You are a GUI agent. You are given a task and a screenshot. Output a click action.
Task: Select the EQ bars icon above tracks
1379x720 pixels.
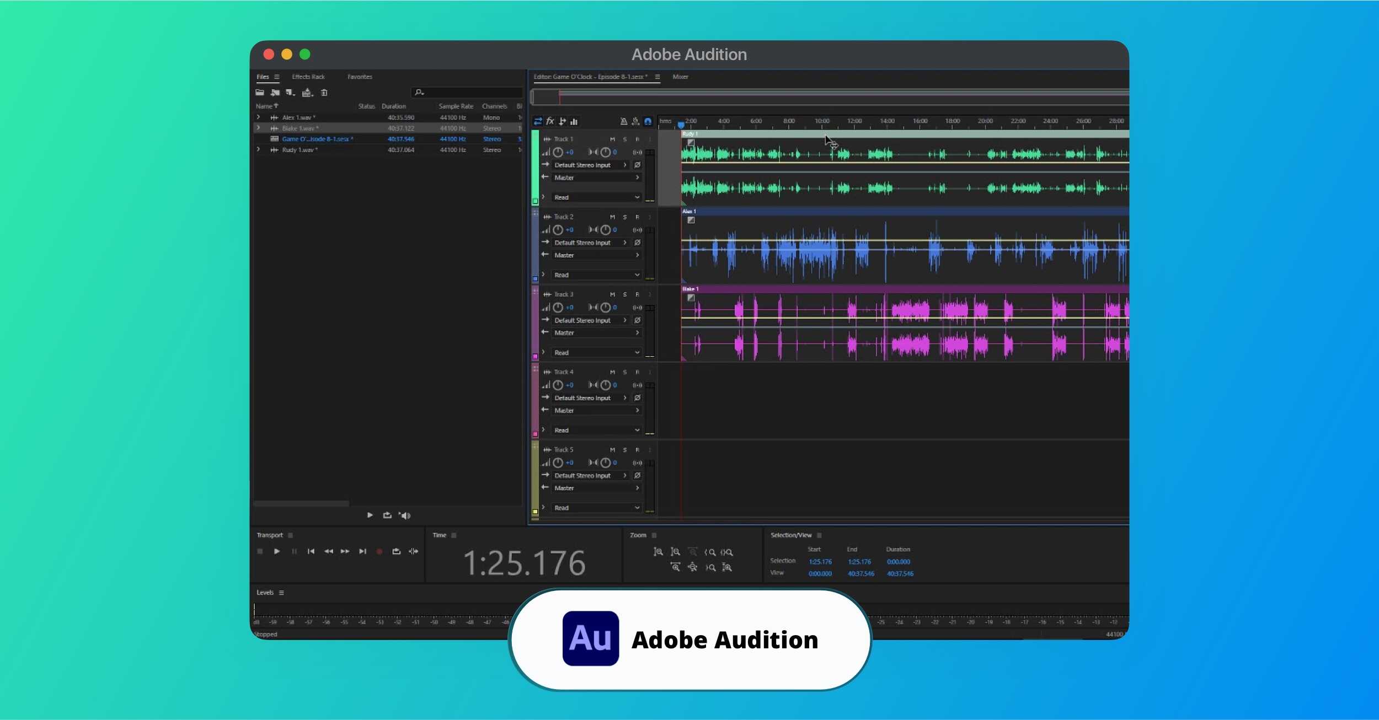574,121
